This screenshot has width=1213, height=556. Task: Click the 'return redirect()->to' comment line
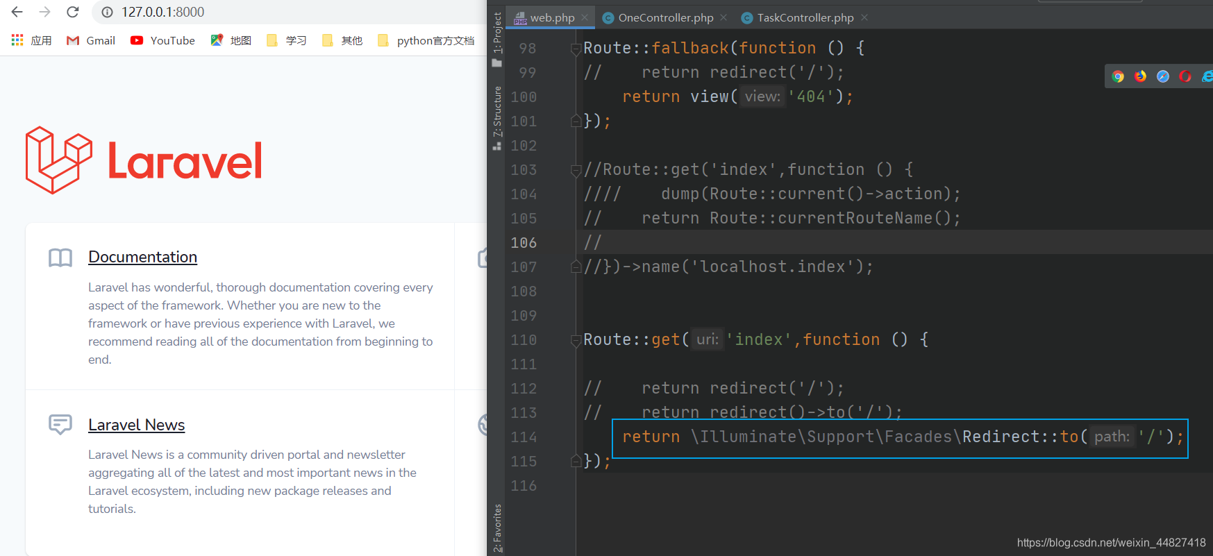743,412
